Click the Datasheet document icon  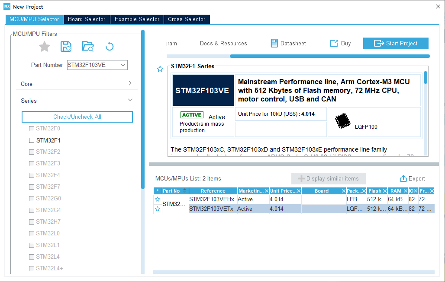coord(274,43)
